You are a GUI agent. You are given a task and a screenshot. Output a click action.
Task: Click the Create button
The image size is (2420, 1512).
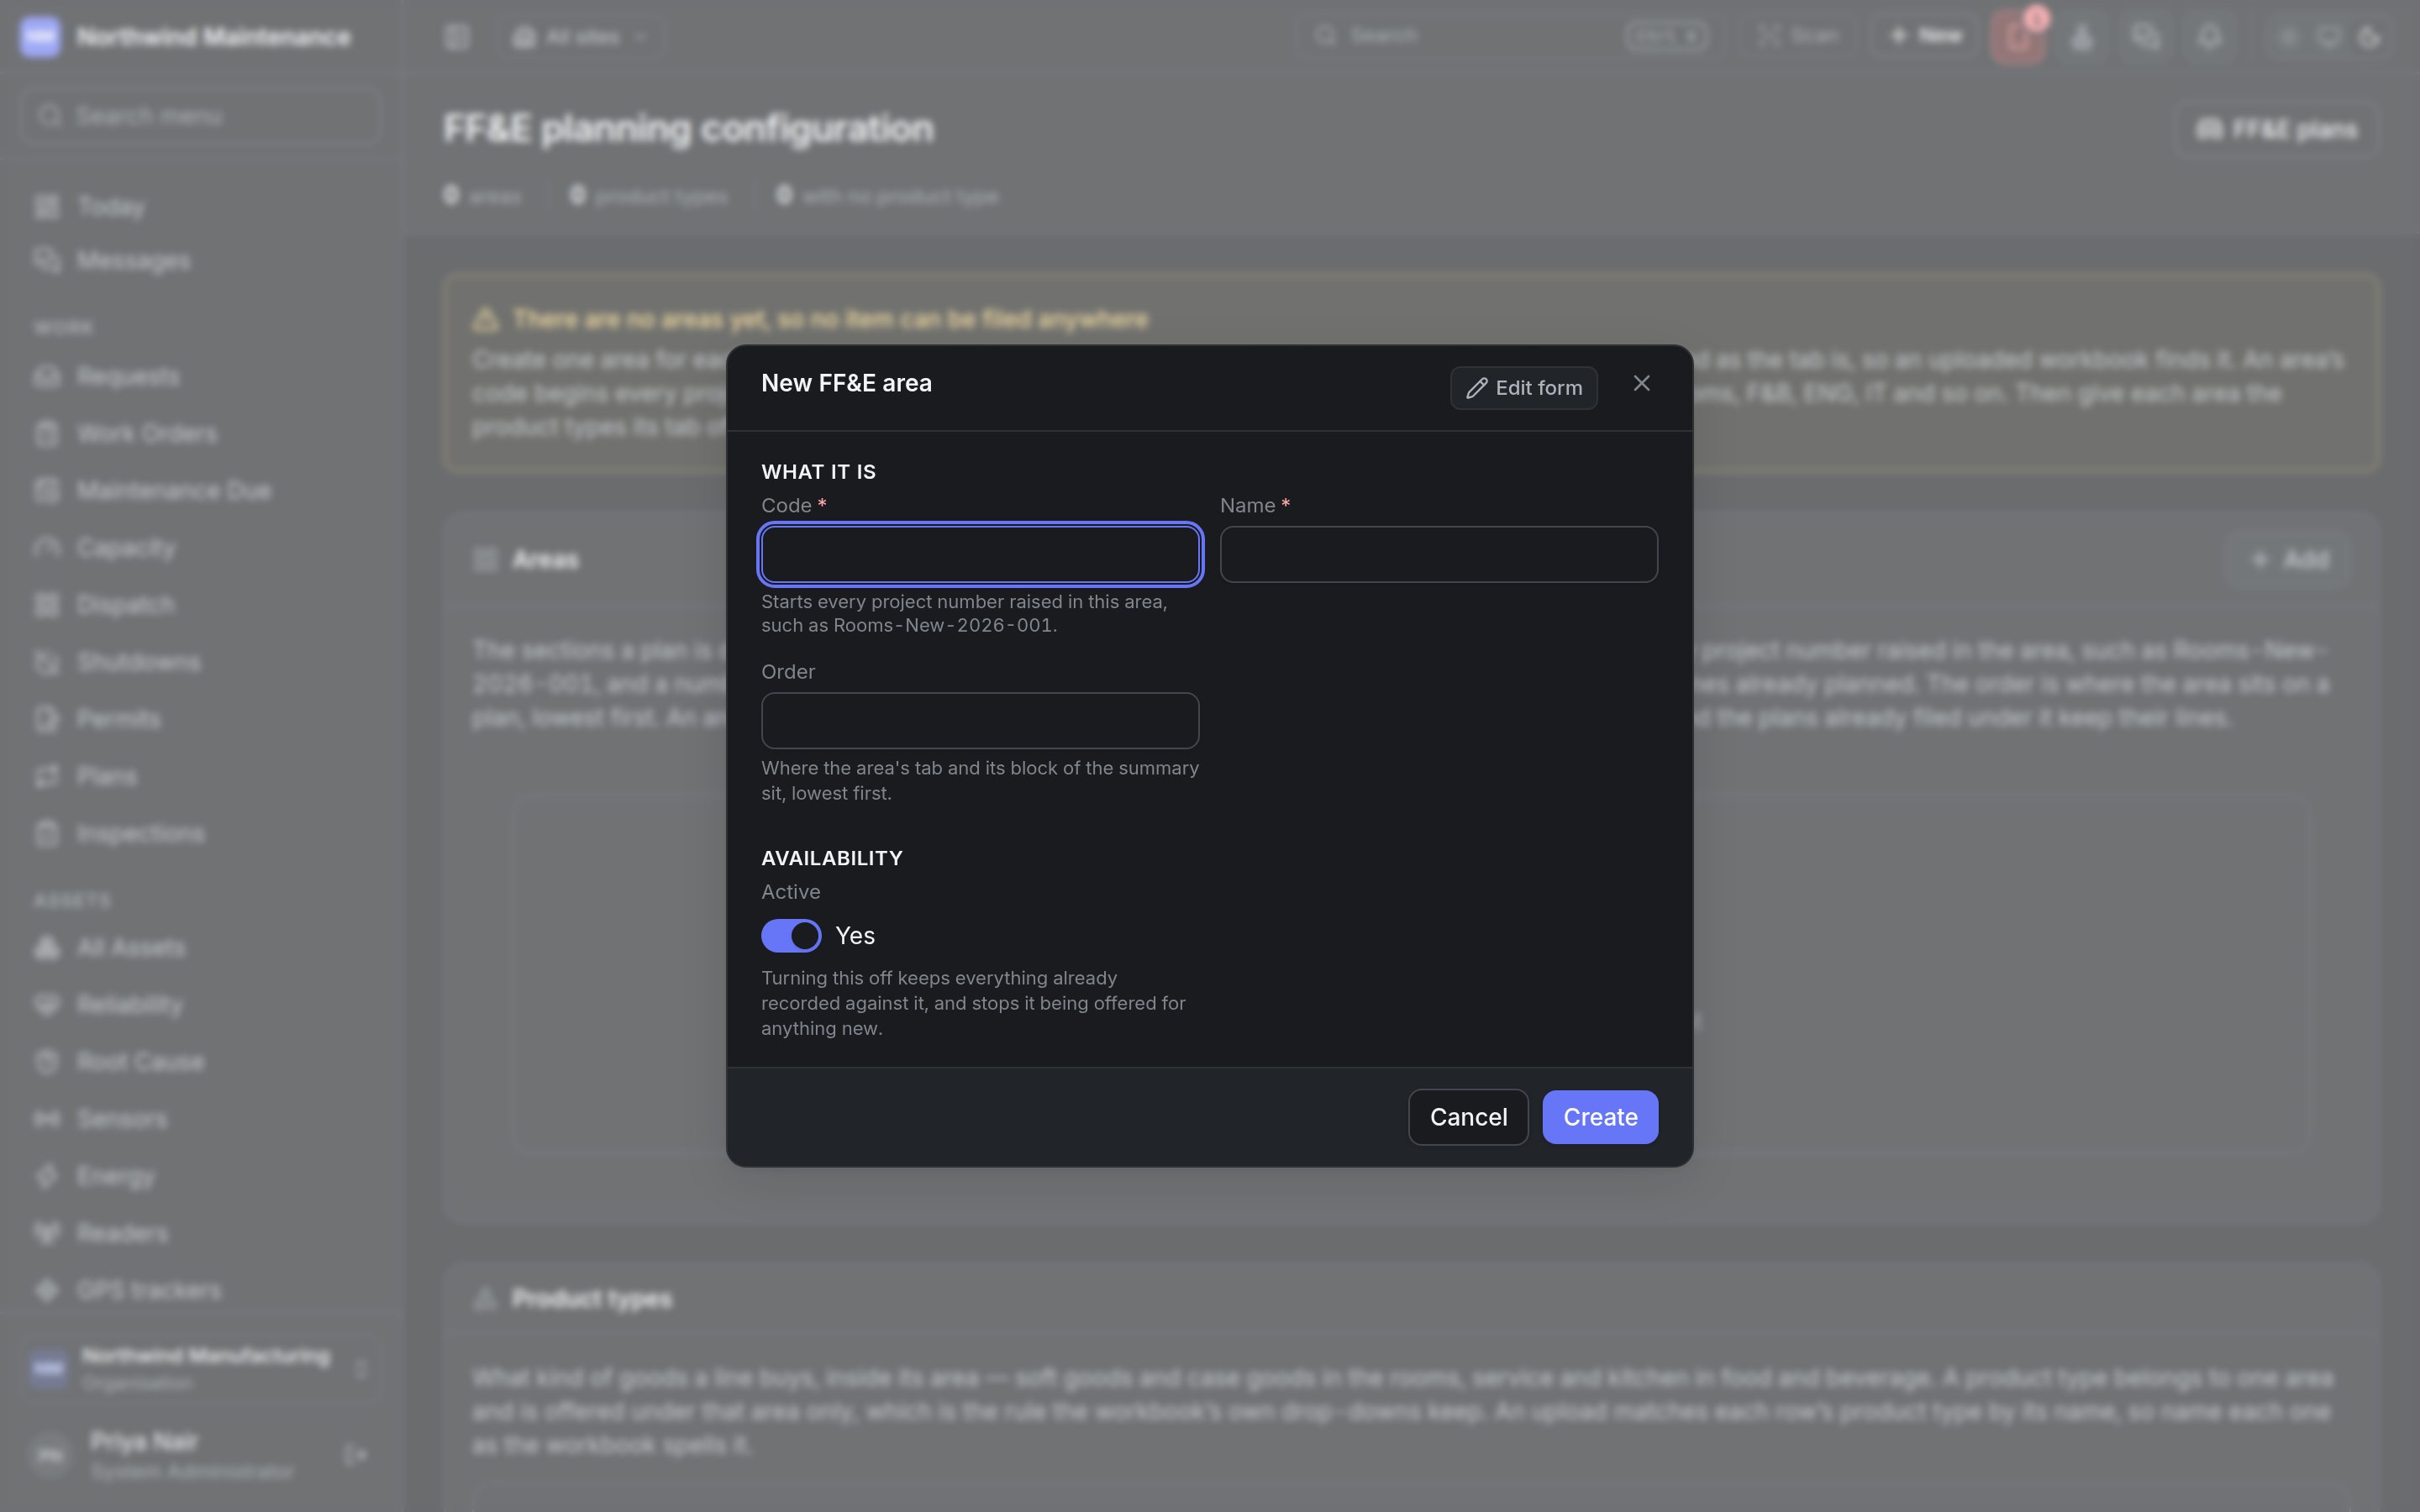coord(1599,1116)
